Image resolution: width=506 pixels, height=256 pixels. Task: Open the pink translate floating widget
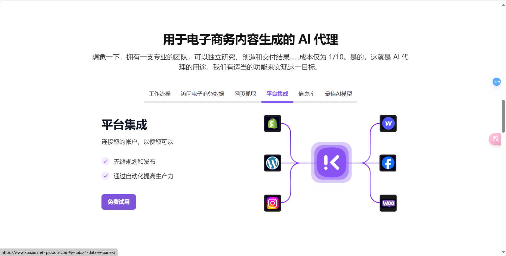point(495,139)
